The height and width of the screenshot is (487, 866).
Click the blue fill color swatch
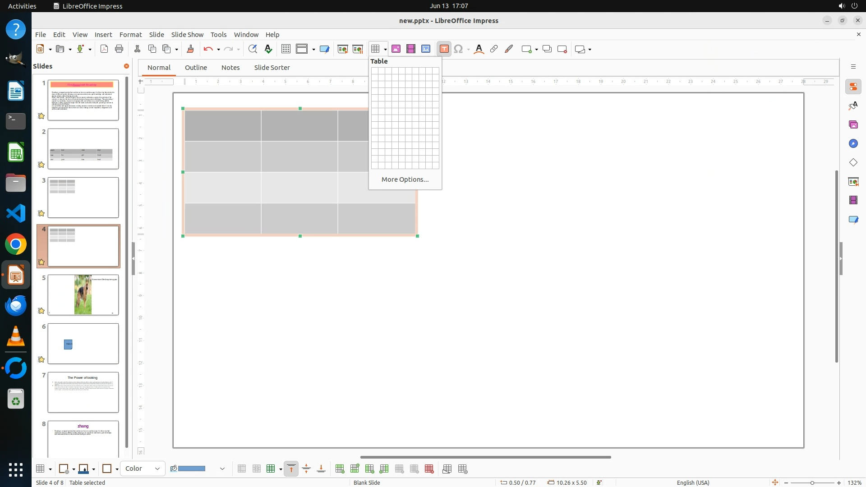coord(192,469)
